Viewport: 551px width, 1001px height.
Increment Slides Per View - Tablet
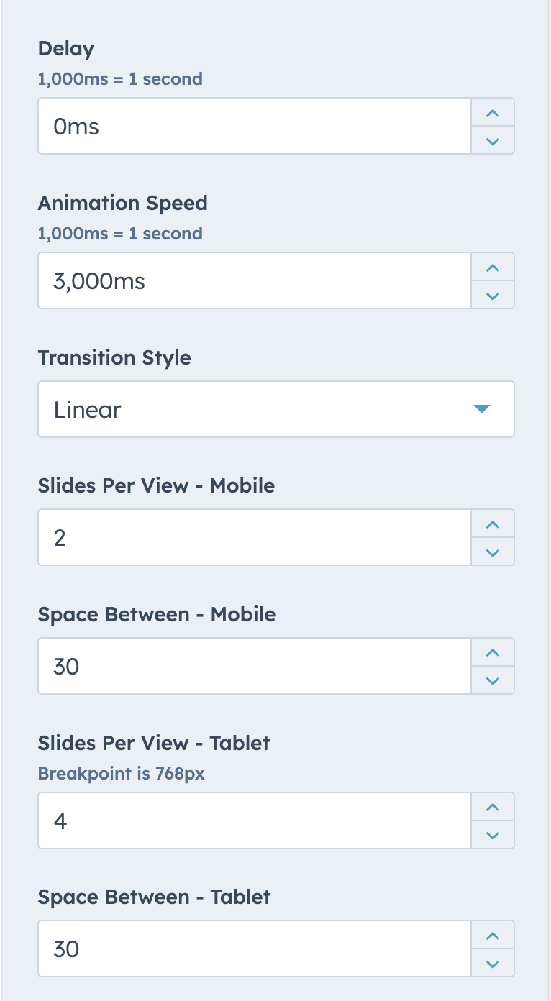pyautogui.click(x=492, y=806)
